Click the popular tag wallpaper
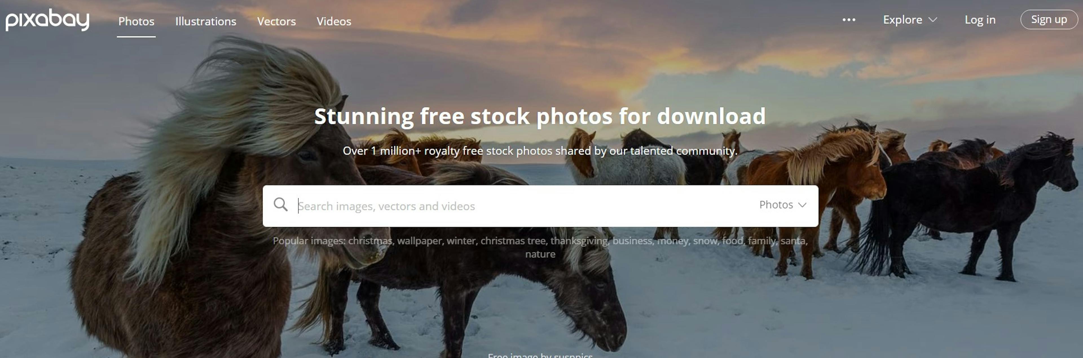The height and width of the screenshot is (358, 1083). tap(419, 241)
